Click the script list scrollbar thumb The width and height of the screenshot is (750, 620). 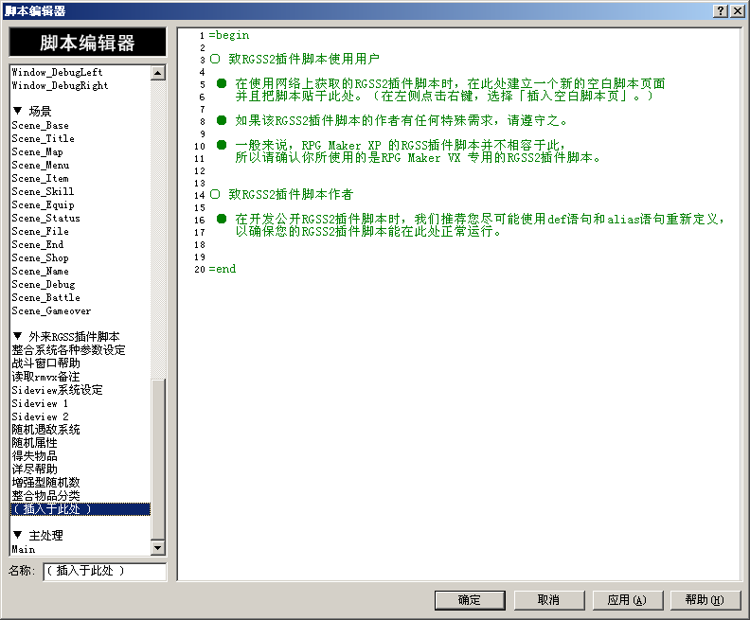pyautogui.click(x=158, y=459)
